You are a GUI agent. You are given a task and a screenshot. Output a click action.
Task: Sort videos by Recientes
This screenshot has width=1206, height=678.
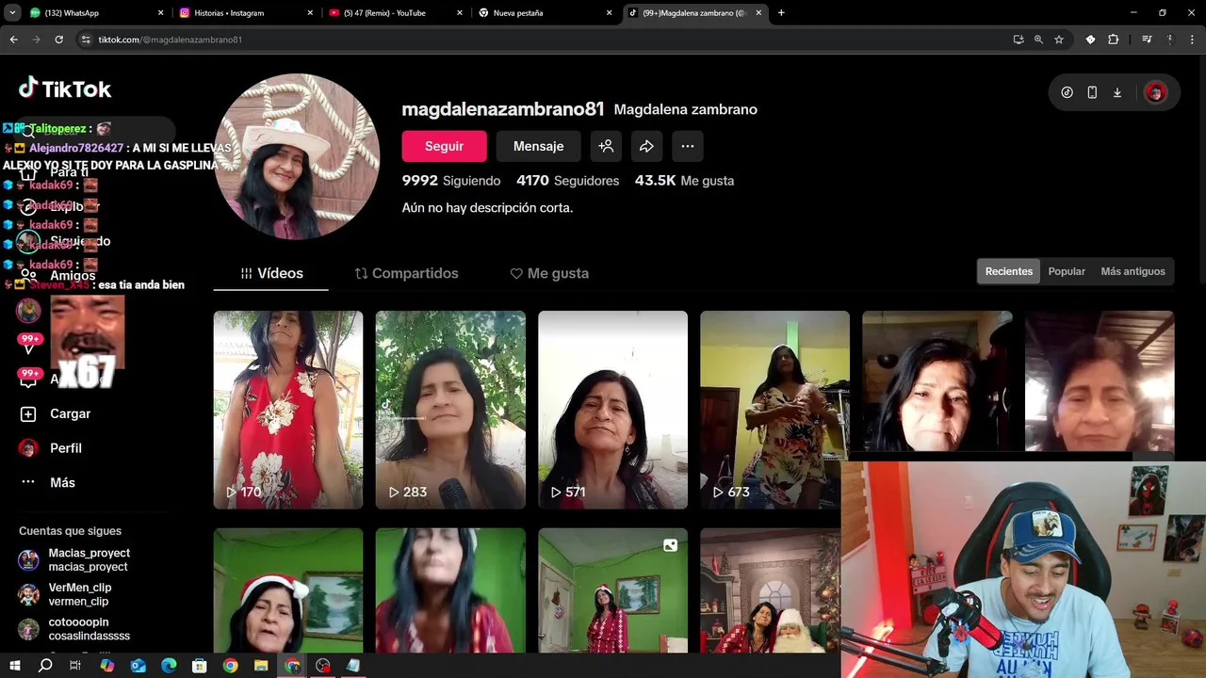pos(1009,271)
